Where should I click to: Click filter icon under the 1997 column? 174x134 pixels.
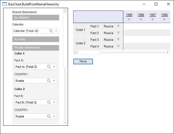click(153, 20)
